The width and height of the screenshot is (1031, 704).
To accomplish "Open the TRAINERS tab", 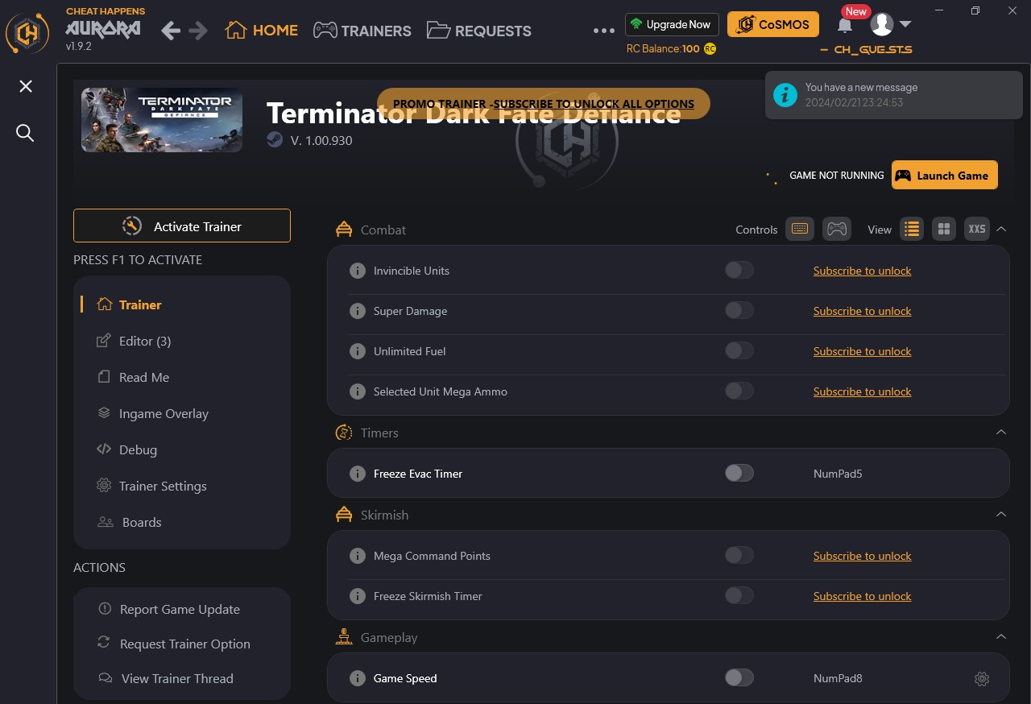I will click(362, 31).
